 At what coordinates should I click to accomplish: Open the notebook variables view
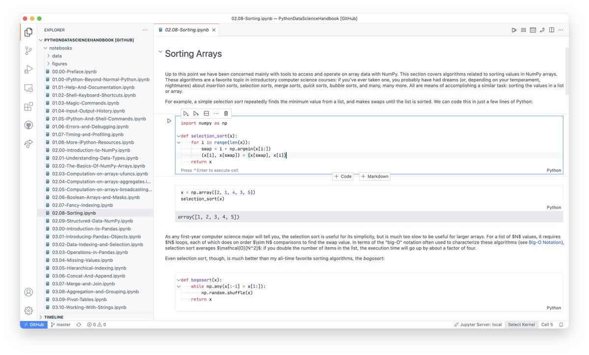[x=533, y=30]
